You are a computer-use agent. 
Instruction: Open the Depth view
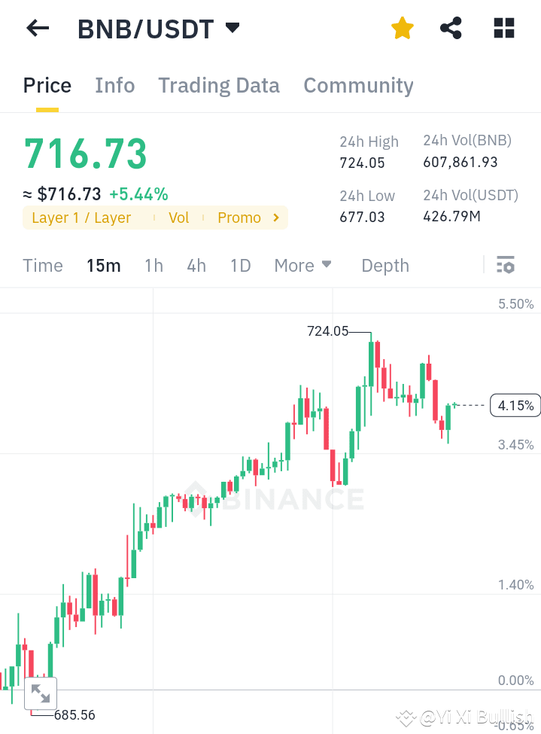pos(384,265)
